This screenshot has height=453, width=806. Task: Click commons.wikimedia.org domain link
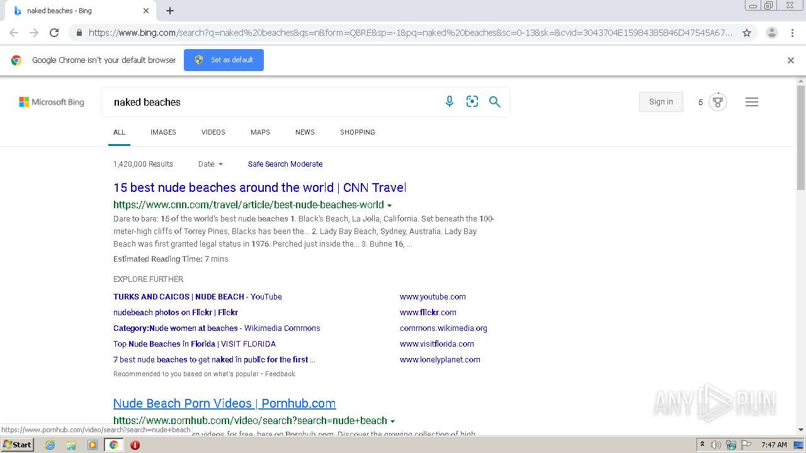tap(443, 328)
